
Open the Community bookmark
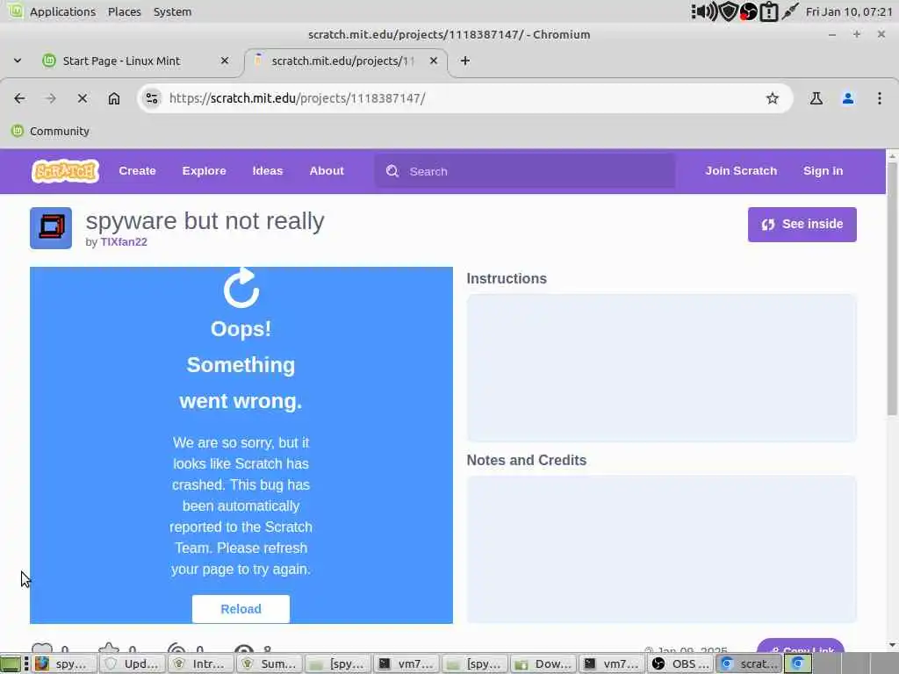click(x=50, y=132)
